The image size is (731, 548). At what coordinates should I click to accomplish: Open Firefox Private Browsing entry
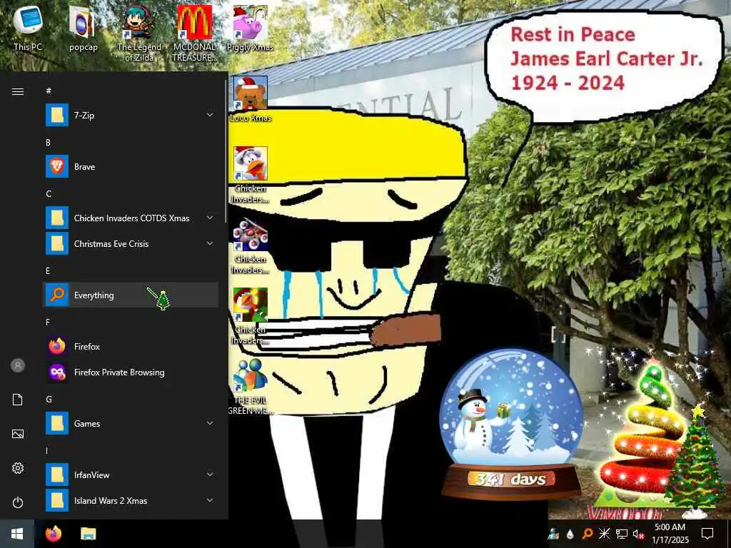click(x=131, y=372)
